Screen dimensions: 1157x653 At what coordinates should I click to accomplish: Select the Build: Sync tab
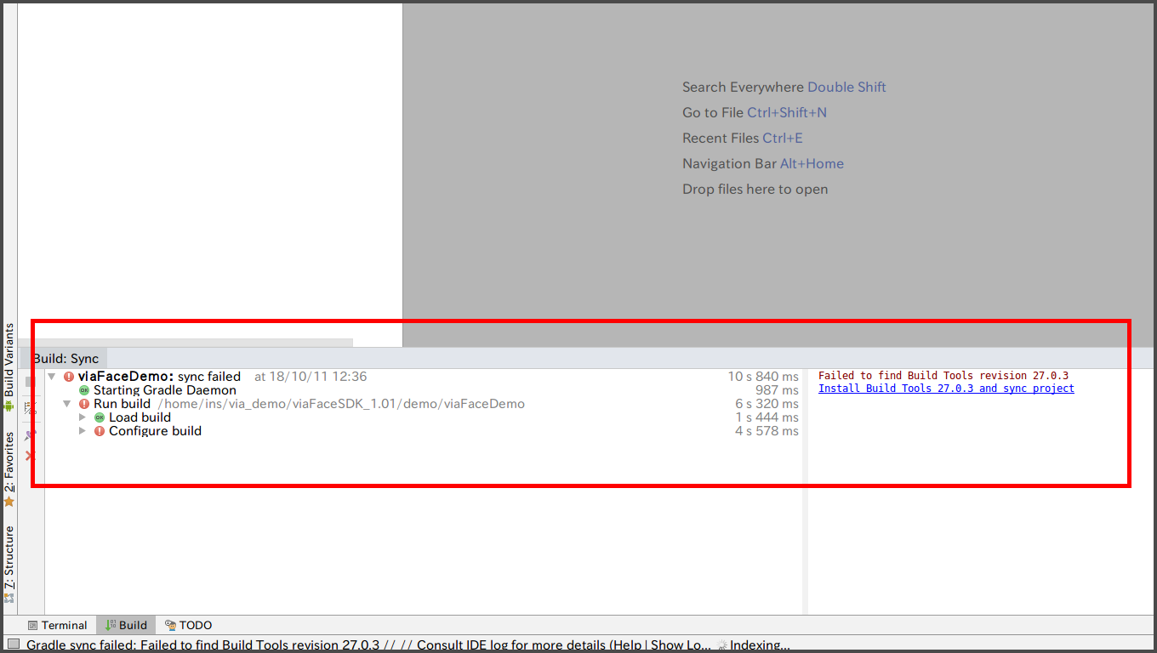coord(66,359)
